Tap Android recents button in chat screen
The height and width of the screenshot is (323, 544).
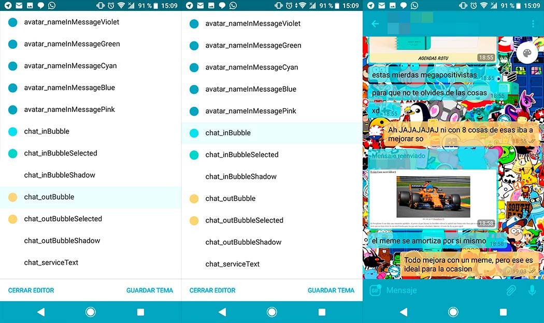click(503, 312)
